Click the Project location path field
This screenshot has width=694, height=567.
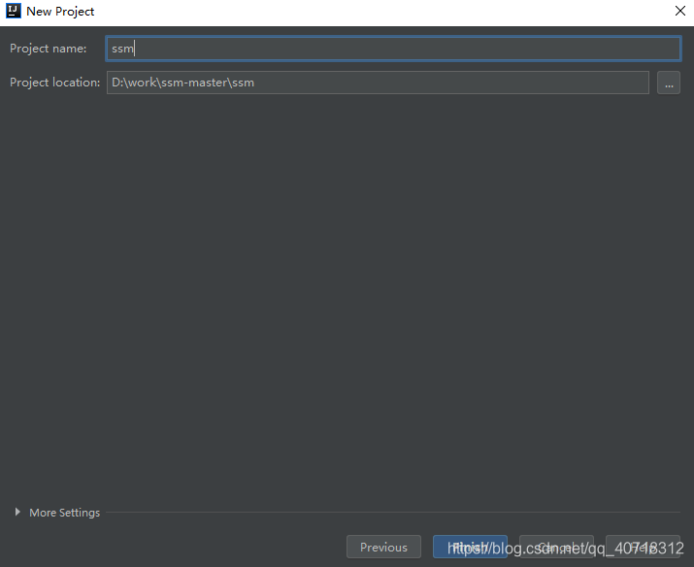point(378,83)
